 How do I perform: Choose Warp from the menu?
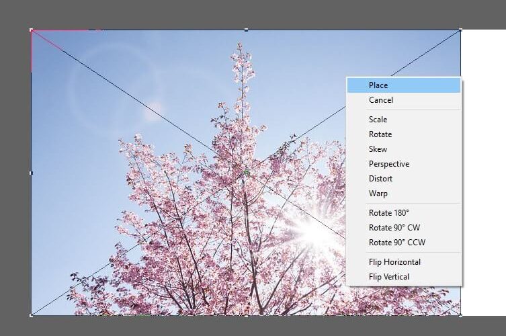point(404,194)
